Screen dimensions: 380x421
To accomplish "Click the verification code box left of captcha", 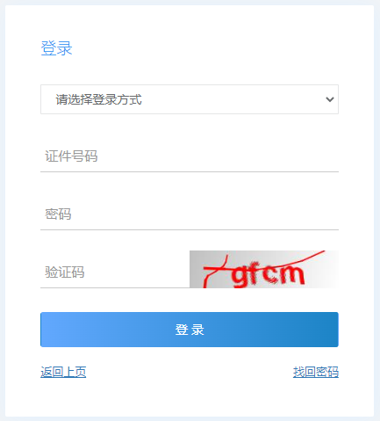I will pos(115,272).
